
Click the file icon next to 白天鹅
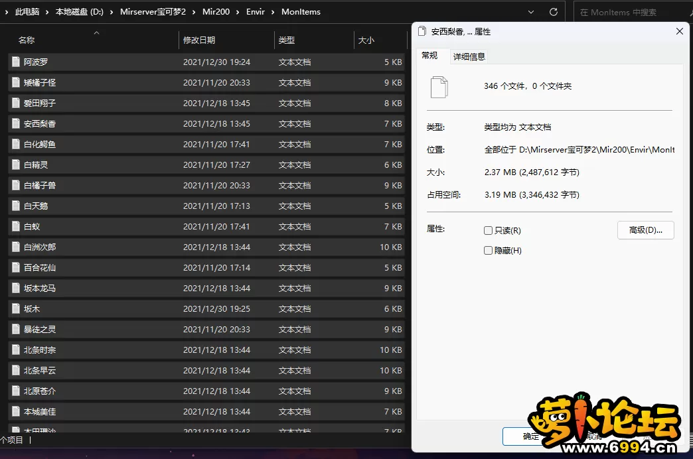(16, 206)
